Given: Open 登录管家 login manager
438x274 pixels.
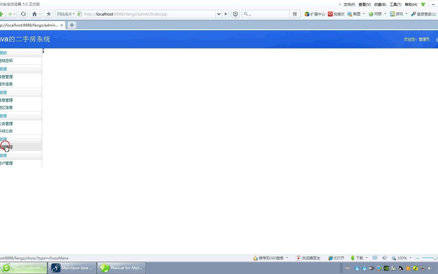Looking at the screenshot, I should (423, 14).
